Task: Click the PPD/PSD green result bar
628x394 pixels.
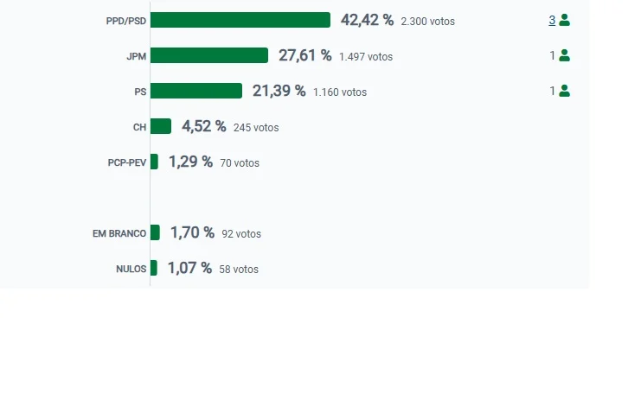Action: tap(240, 20)
